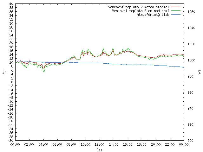Click pressure axis label 1060
This screenshot has width=203, height=152.
pos(191,12)
